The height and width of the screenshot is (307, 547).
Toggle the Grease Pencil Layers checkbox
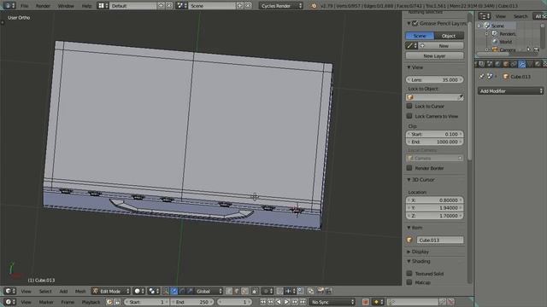tap(415, 23)
